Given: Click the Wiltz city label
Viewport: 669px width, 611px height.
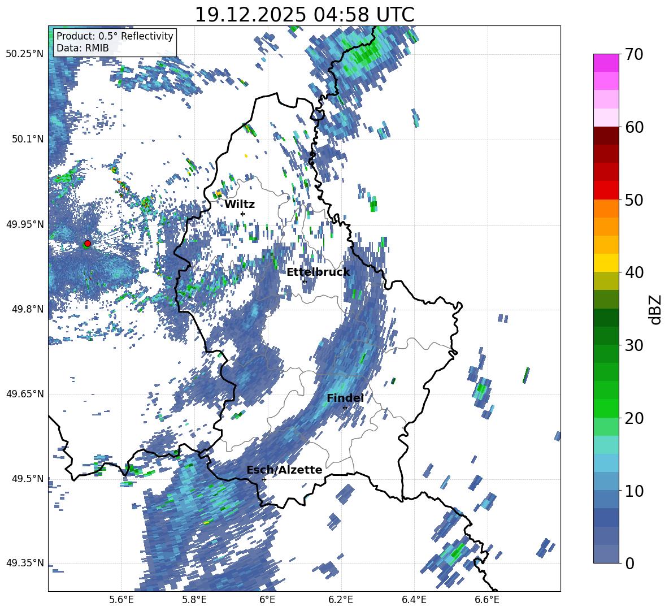Looking at the screenshot, I should pos(240,205).
